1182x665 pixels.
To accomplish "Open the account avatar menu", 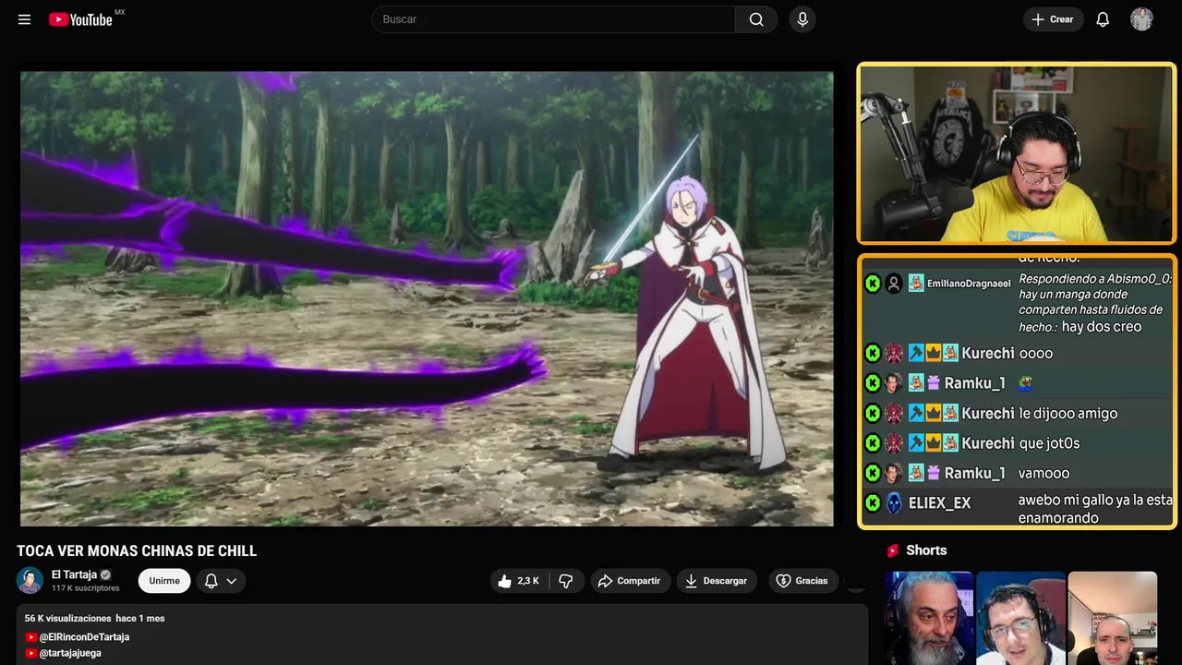I will 1141,19.
